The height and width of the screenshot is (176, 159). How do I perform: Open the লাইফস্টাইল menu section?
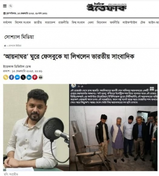point(130,23)
